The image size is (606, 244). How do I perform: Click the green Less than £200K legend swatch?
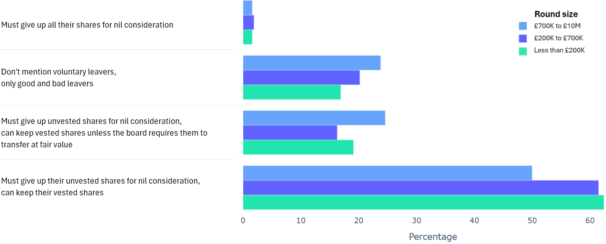click(523, 51)
